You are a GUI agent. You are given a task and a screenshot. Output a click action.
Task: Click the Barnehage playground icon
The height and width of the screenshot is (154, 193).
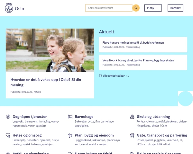coord(70,117)
